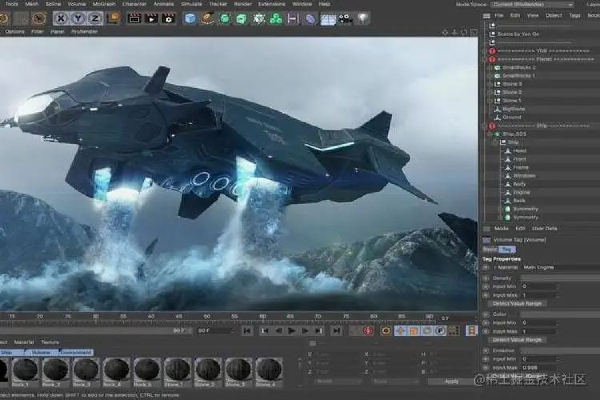Play the animation forward

point(291,330)
